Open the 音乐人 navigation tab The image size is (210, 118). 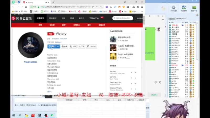pos(81,18)
